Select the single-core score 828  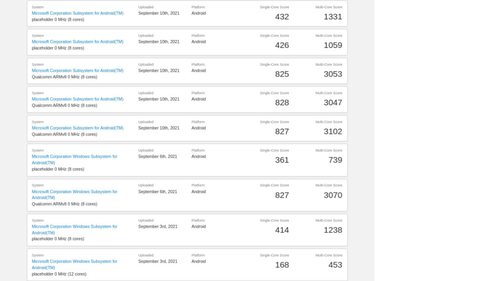(x=282, y=102)
